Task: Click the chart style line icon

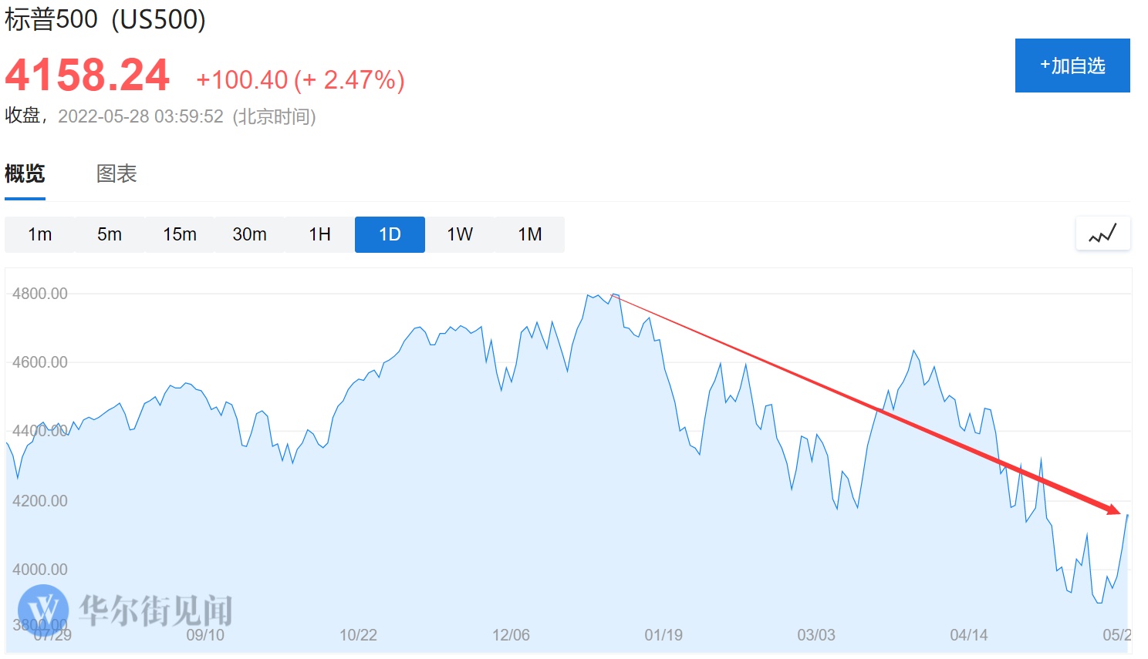Action: [x=1102, y=234]
